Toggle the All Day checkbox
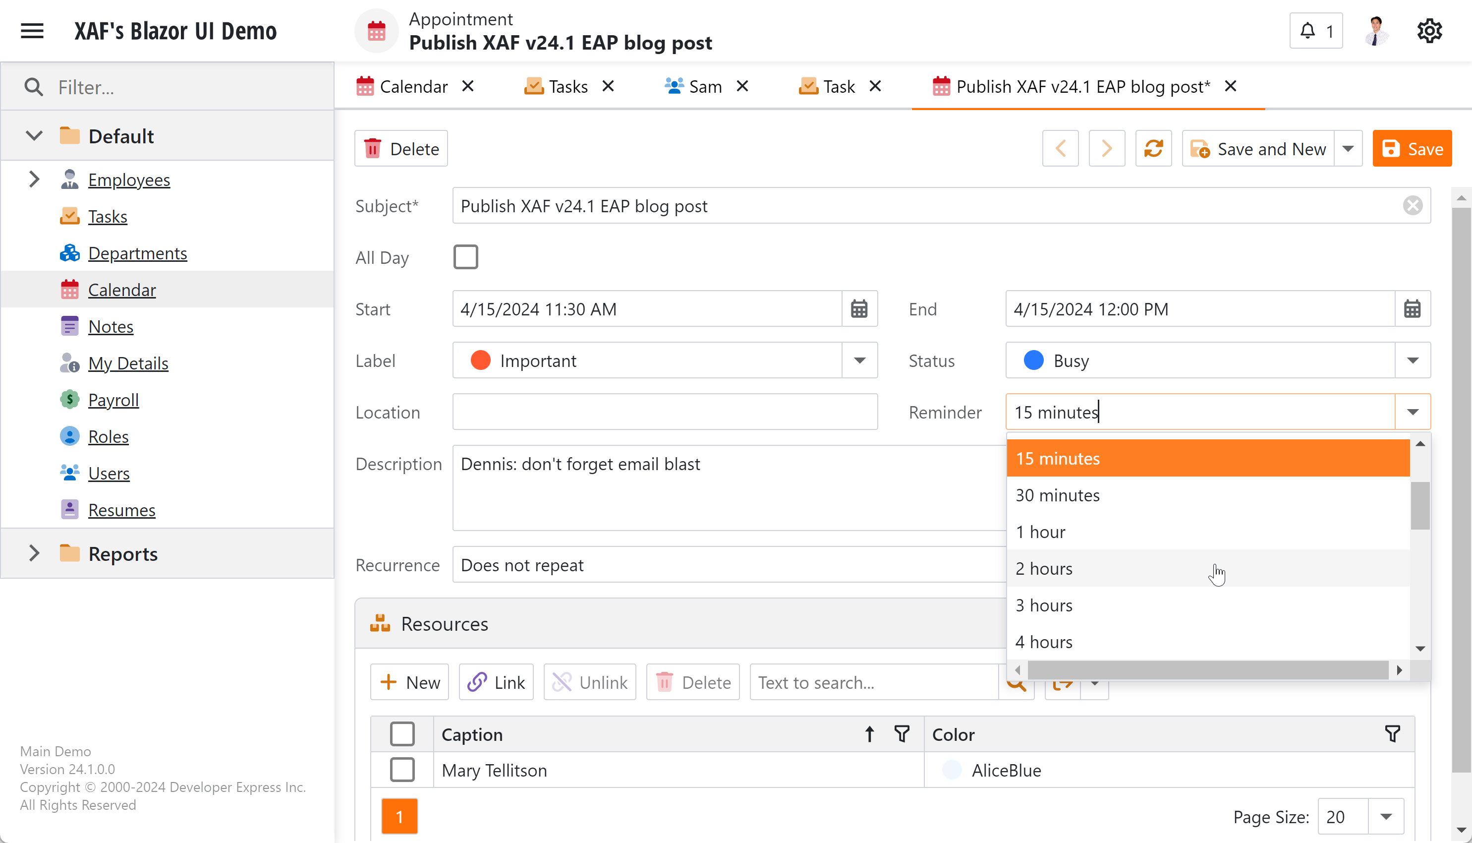1472x843 pixels. click(466, 257)
